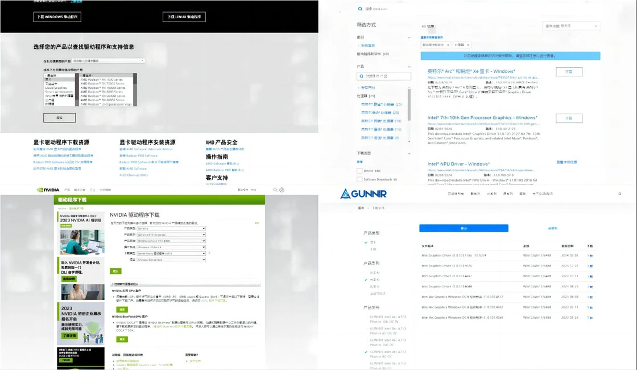
Task: Open the Intel NPU Driver - Windows link
Action: (458, 164)
